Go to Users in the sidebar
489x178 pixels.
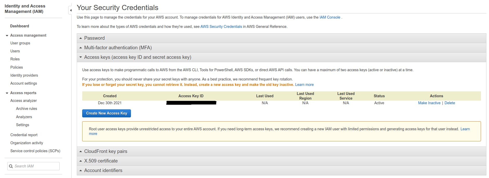[x=15, y=51]
